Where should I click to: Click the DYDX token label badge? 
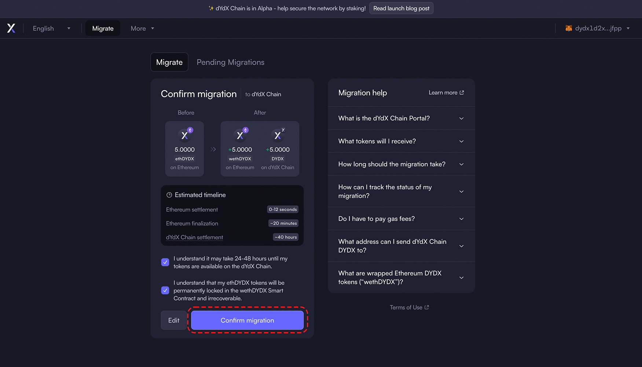coord(278,159)
